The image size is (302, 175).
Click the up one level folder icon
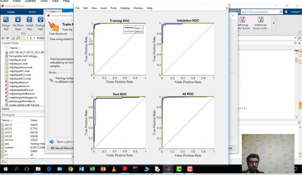13,38
